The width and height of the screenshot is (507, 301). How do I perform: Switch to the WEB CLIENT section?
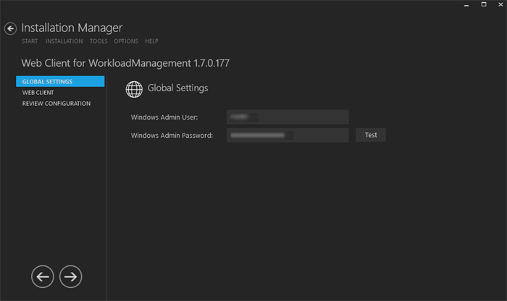pos(38,93)
